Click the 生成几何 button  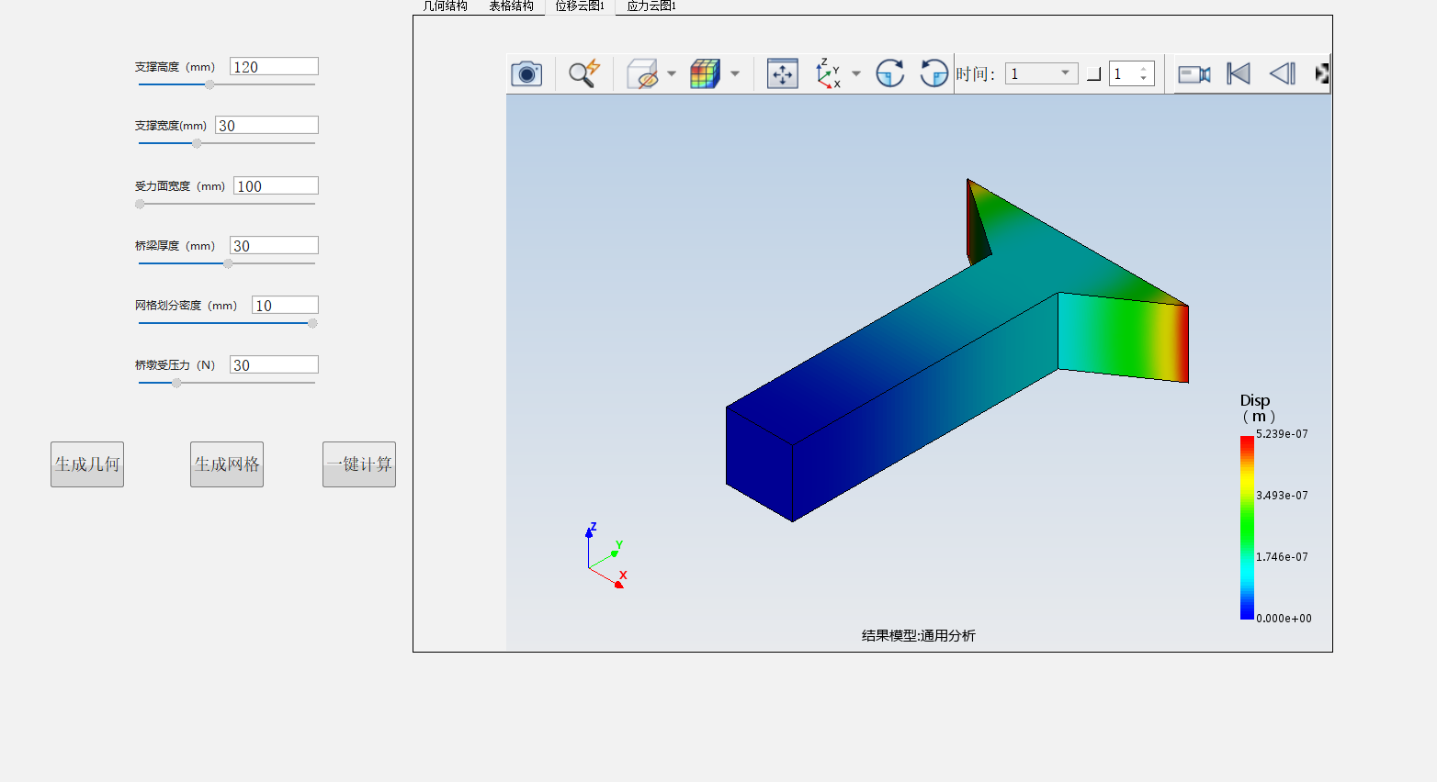[x=87, y=464]
